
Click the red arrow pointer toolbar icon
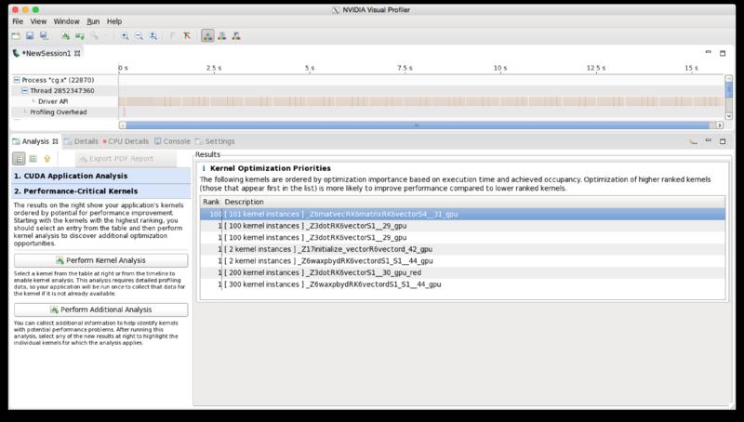pos(187,36)
